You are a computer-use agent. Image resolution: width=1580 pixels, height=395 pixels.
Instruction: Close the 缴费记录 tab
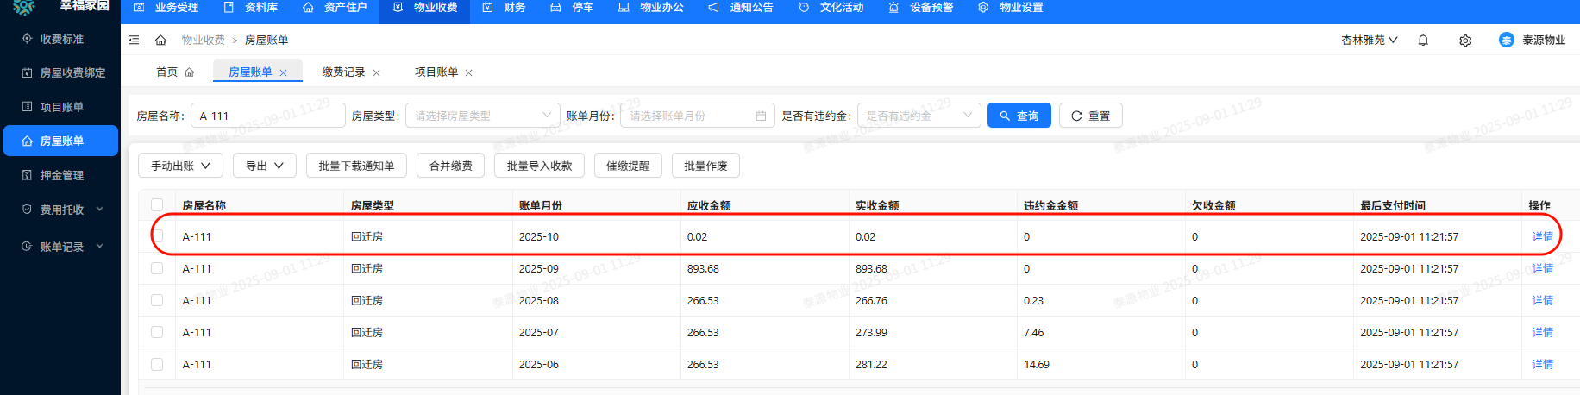click(x=376, y=73)
